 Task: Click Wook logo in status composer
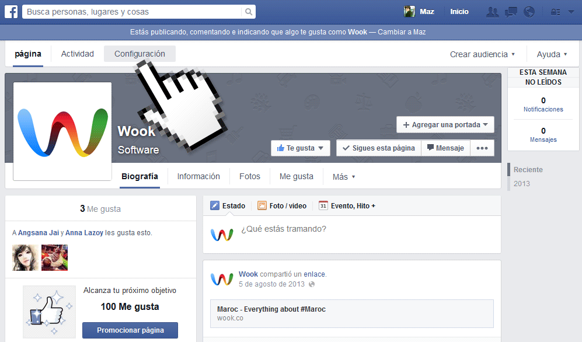click(x=222, y=235)
